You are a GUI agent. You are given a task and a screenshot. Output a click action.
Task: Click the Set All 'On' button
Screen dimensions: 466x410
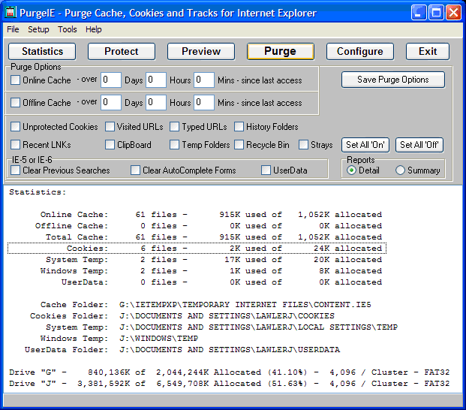(365, 145)
